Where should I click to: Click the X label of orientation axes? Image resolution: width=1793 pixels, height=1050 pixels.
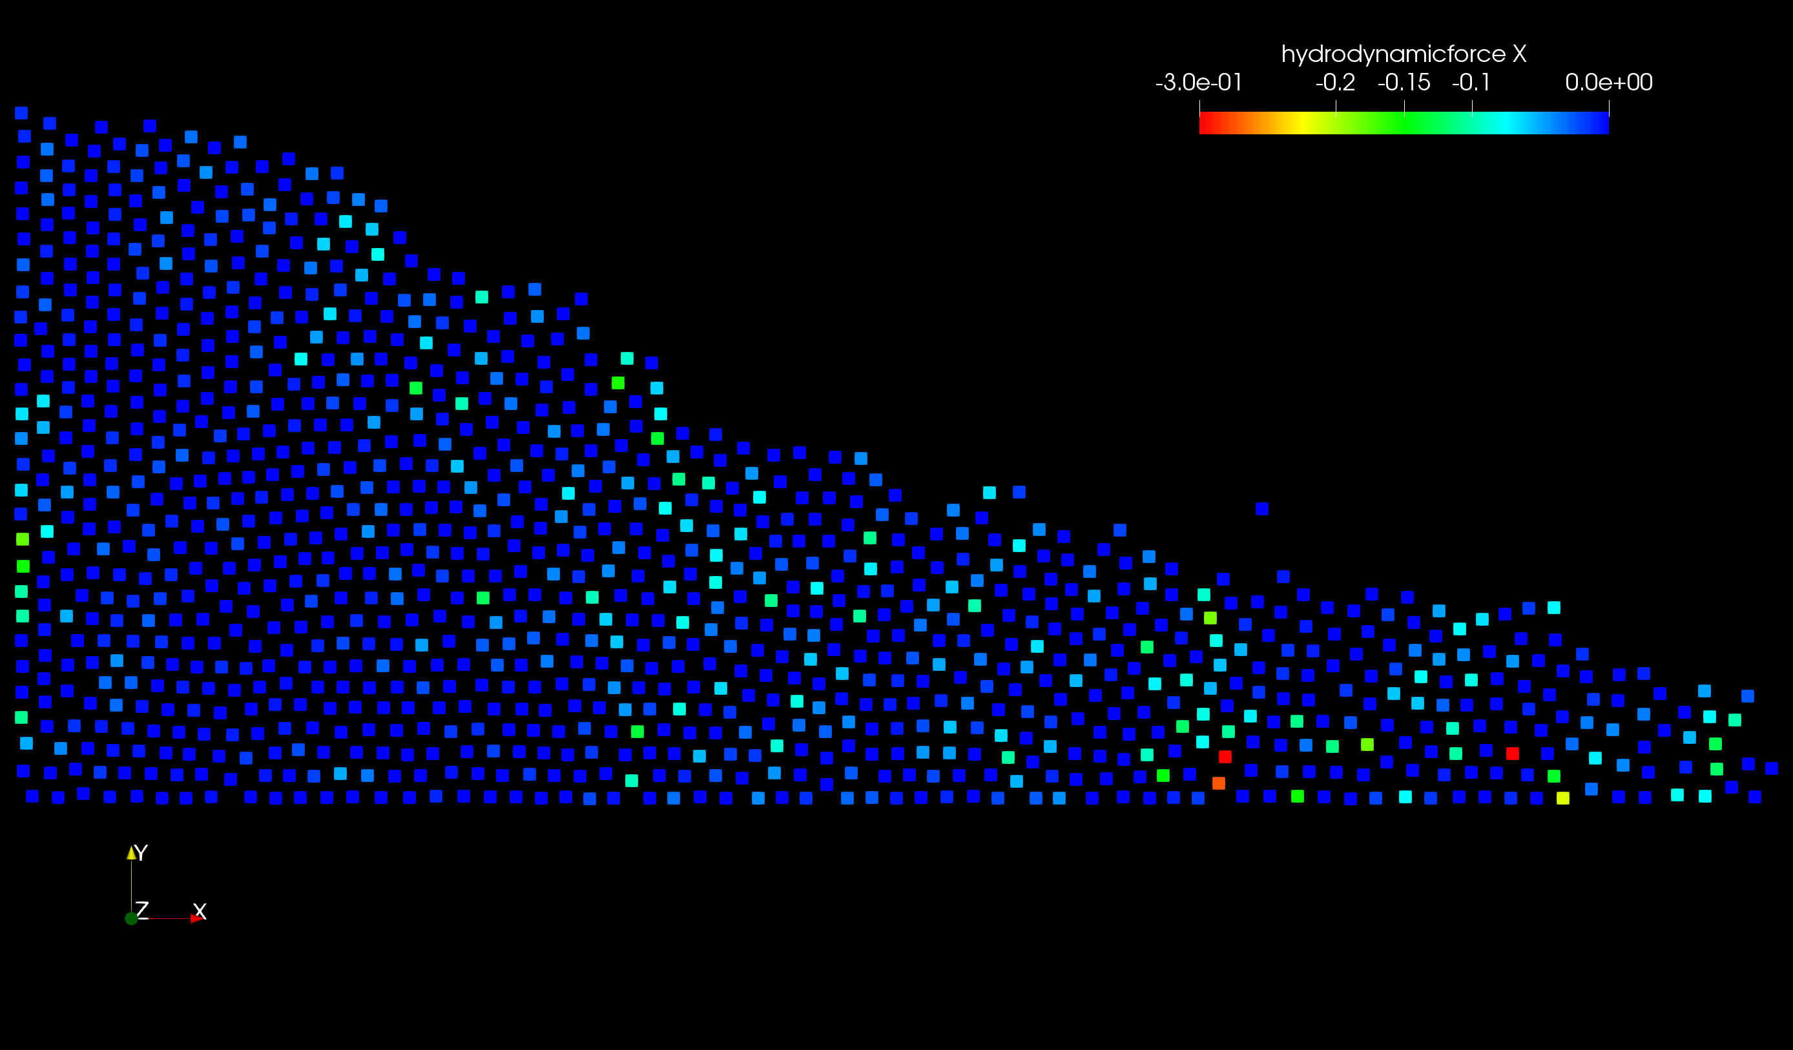tap(200, 911)
